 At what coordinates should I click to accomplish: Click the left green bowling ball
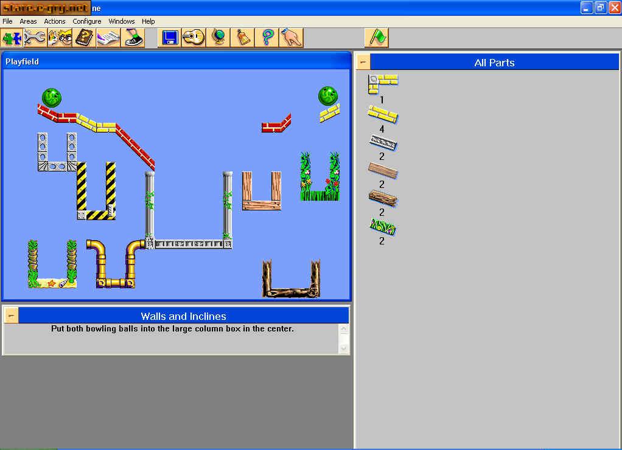click(x=52, y=97)
